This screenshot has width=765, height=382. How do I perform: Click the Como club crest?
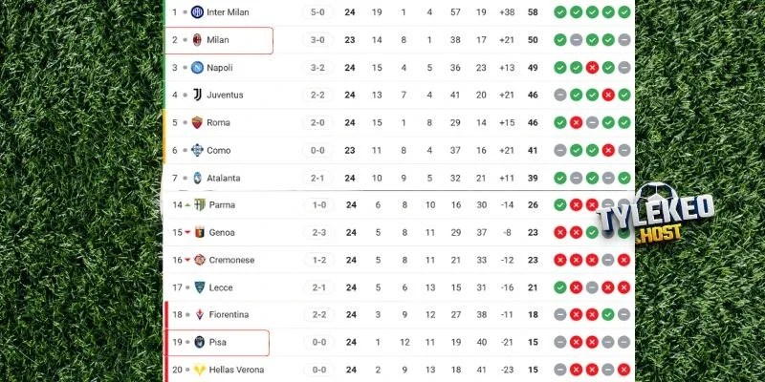point(197,151)
